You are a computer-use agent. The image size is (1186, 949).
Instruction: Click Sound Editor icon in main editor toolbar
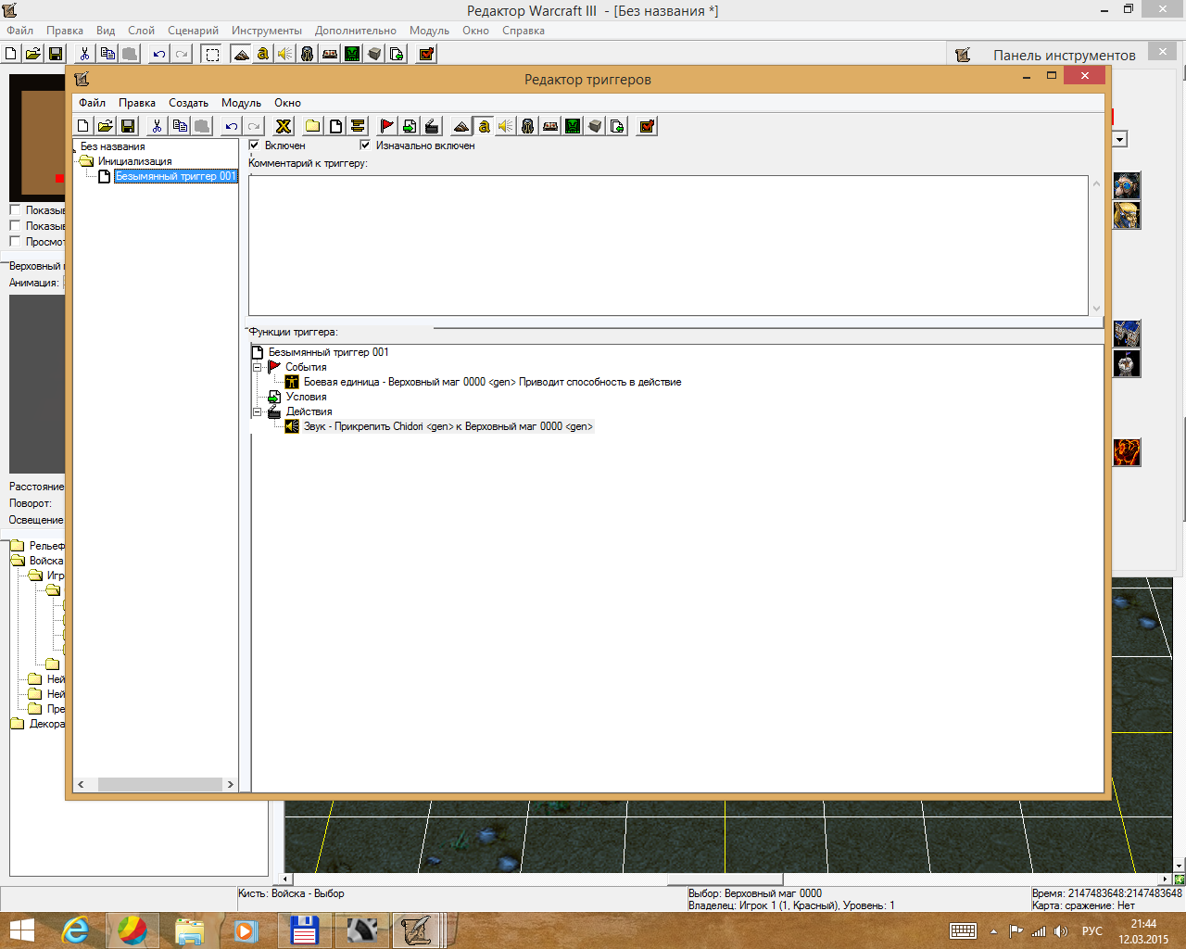285,54
